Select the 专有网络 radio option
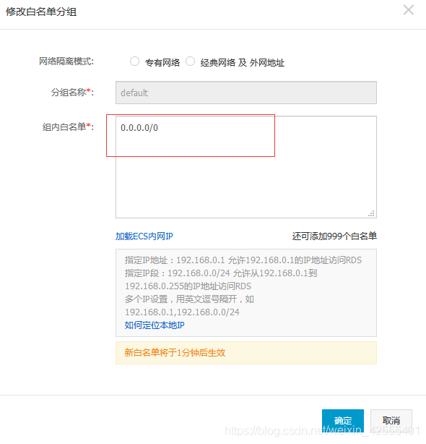Image resolution: width=426 pixels, height=444 pixels. pos(134,61)
